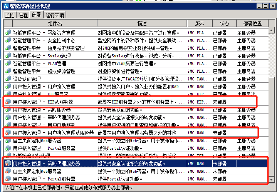Open the 进程 tab

23,15
